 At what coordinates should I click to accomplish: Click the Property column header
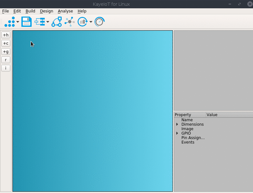click(x=190, y=115)
